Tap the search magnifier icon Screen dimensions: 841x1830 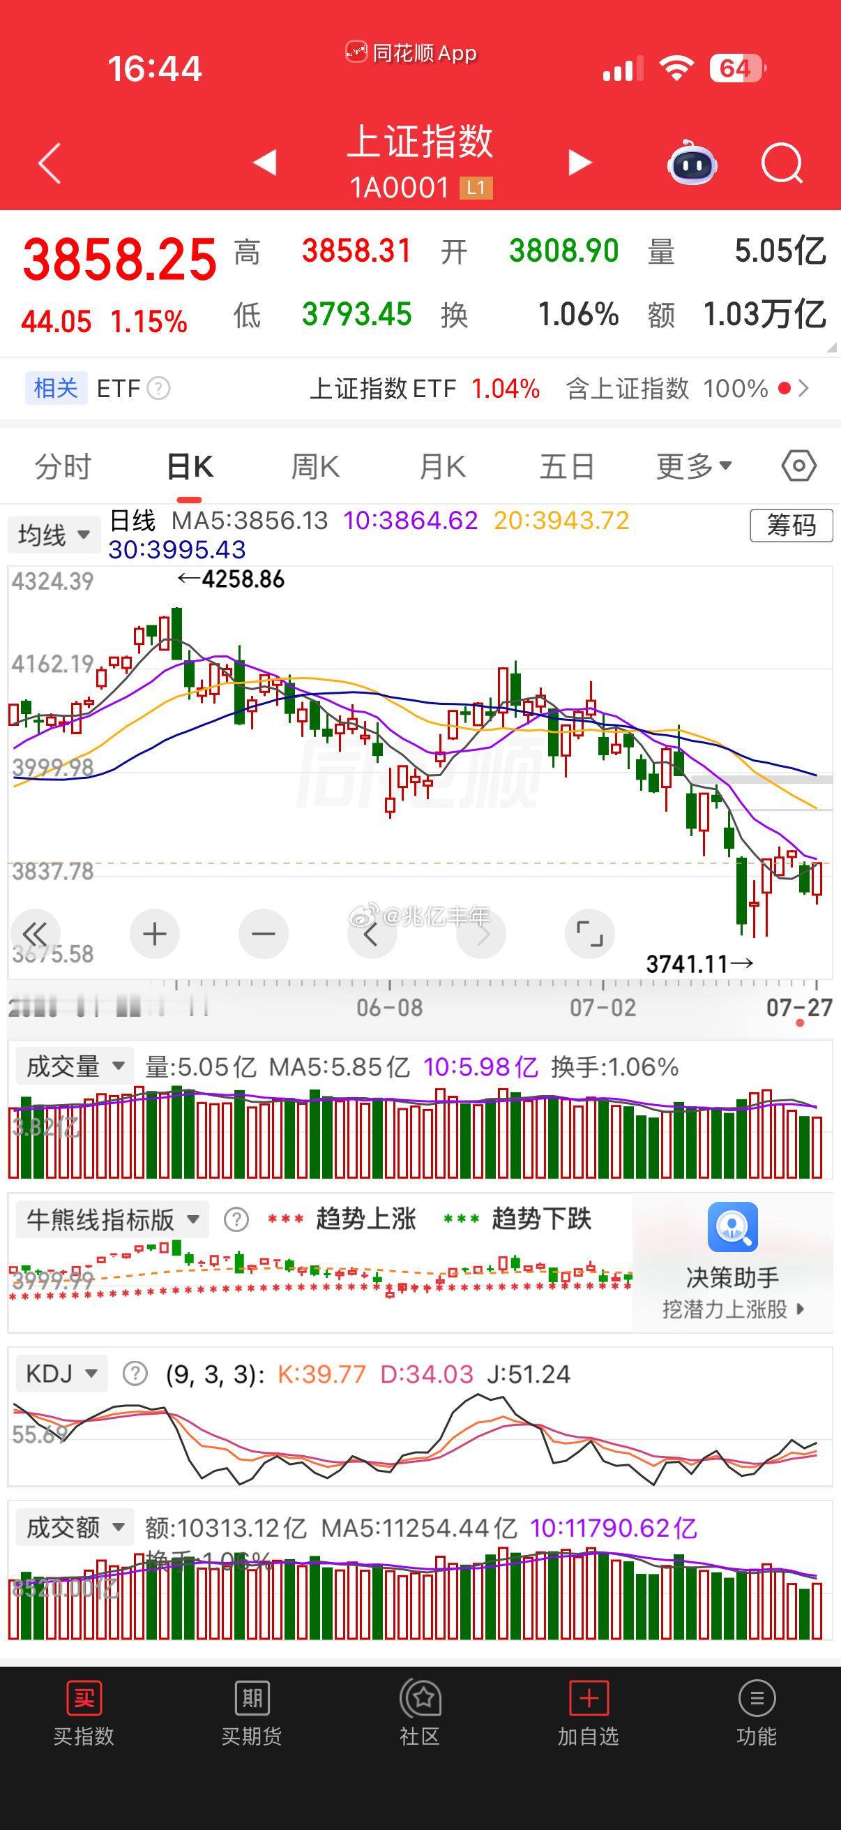(782, 164)
